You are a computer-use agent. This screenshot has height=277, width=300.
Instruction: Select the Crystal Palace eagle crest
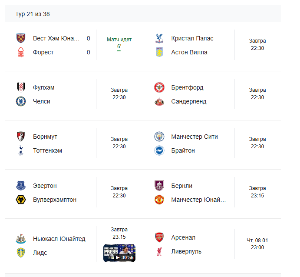(159, 38)
